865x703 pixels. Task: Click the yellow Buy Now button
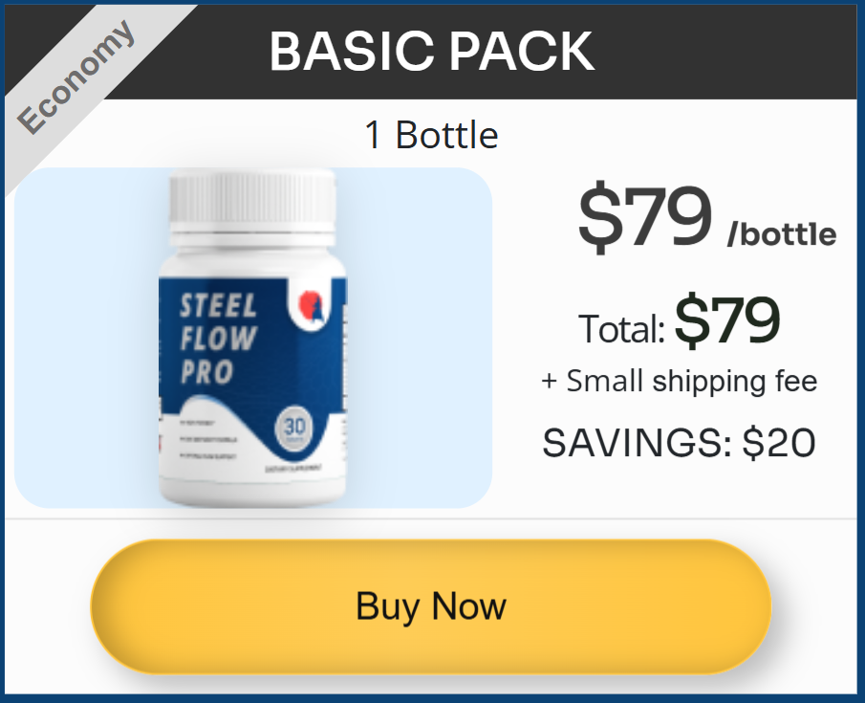pyautogui.click(x=431, y=606)
